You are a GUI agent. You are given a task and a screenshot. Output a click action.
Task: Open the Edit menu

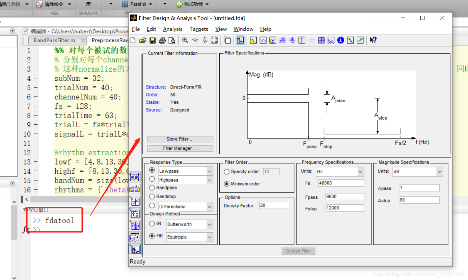[x=151, y=29]
